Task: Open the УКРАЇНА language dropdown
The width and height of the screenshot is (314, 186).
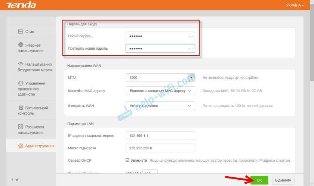Action: (295, 5)
